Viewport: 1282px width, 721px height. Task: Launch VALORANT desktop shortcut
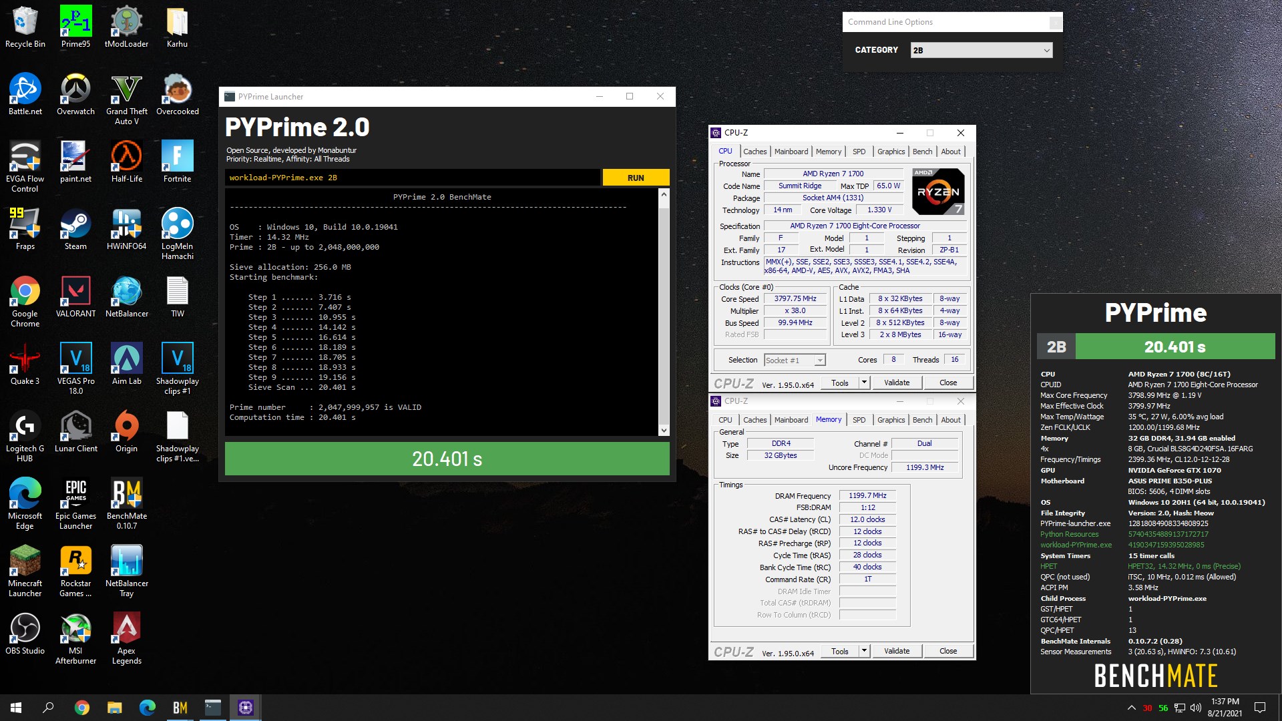point(75,296)
